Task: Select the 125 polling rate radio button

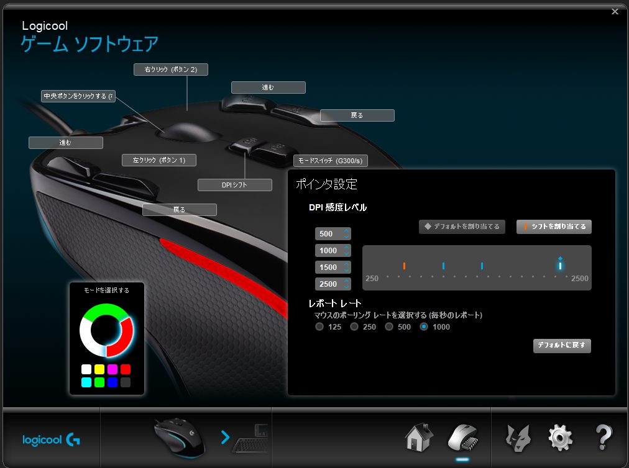Action: [319, 326]
